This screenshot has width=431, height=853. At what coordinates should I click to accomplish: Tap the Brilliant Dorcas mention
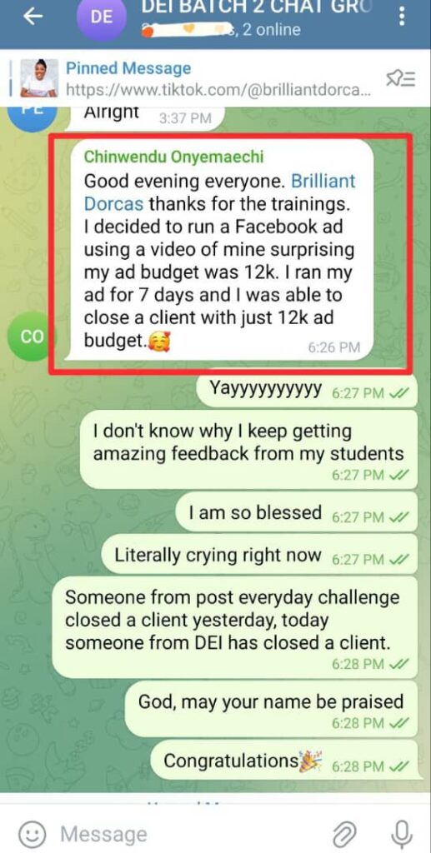(220, 192)
